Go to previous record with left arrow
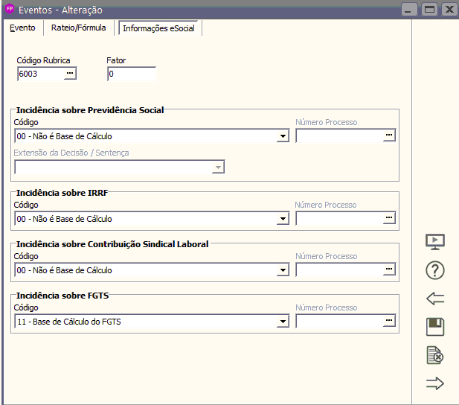Image resolution: width=459 pixels, height=405 pixels. click(435, 299)
